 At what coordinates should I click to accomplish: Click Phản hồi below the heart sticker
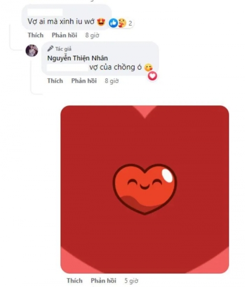click(103, 281)
